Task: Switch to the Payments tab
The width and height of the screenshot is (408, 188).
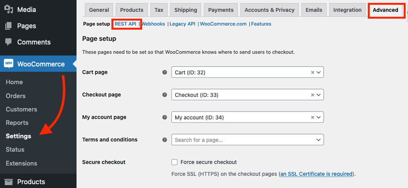Action: tap(221, 10)
